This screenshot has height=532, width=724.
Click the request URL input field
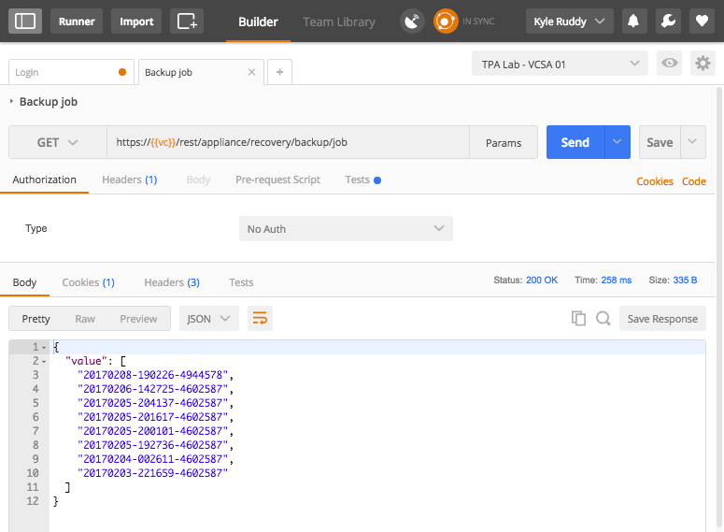click(x=288, y=143)
